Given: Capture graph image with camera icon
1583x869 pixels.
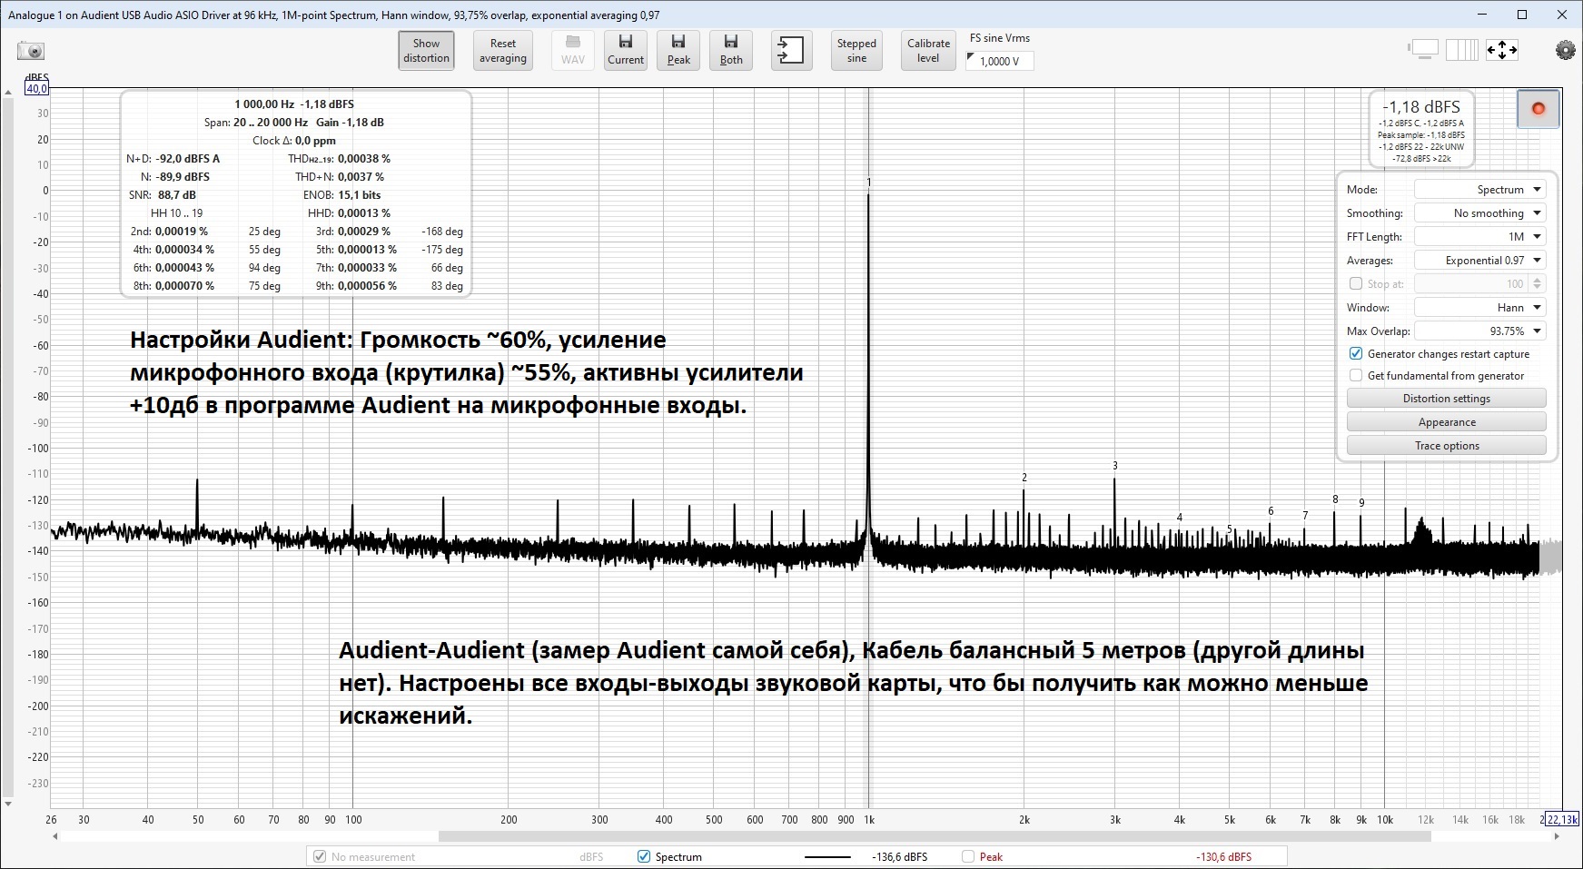Looking at the screenshot, I should pyautogui.click(x=31, y=52).
